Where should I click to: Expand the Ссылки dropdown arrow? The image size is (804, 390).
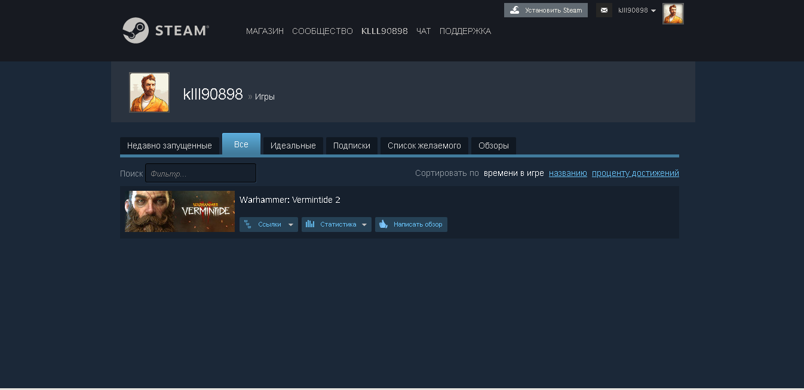[x=291, y=225]
